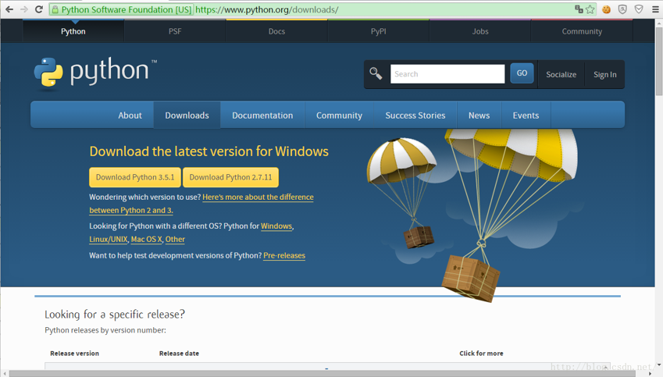663x377 pixels.
Task: Click the 'Release date' column header
Action: pos(179,354)
